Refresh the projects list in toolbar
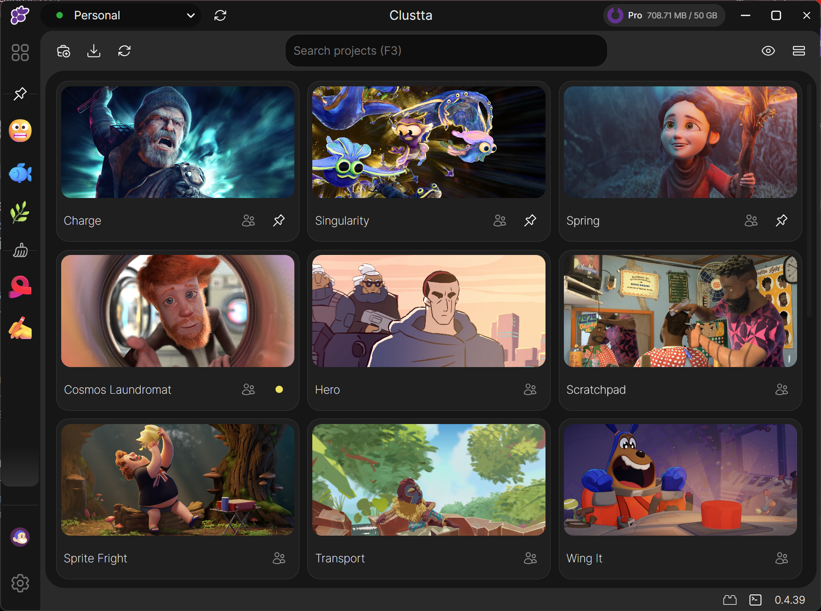Viewport: 821px width, 611px height. pyautogui.click(x=125, y=51)
